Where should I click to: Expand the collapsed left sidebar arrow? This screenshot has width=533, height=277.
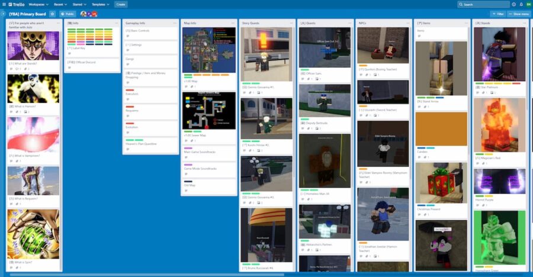(3, 14)
